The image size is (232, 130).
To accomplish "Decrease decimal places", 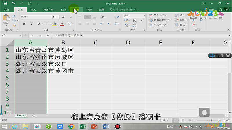I will pos(134,25).
